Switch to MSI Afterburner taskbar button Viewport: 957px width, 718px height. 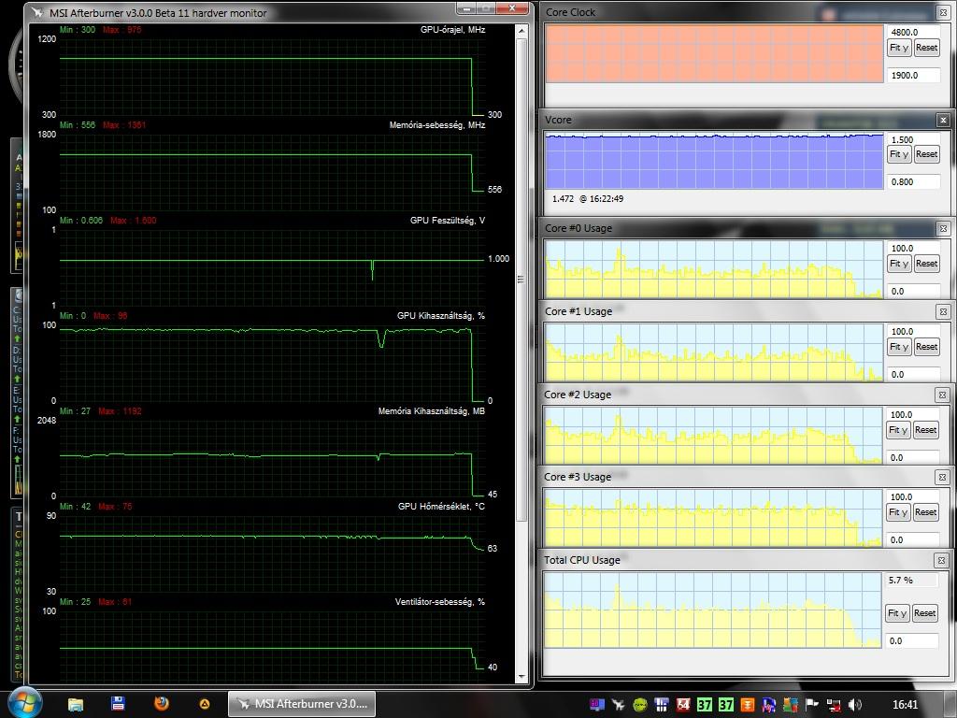pos(302,704)
